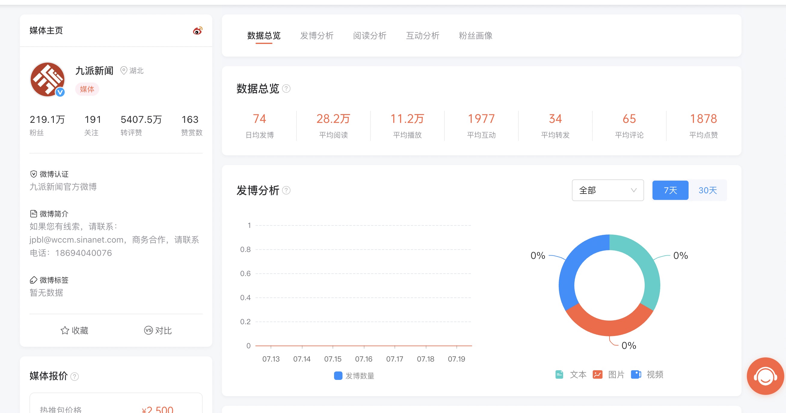The height and width of the screenshot is (413, 786).
Task: Click the 对比 label text
Action: click(164, 331)
